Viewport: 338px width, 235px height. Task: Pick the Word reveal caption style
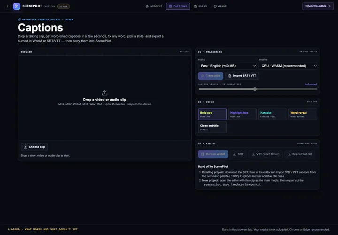pos(303,114)
